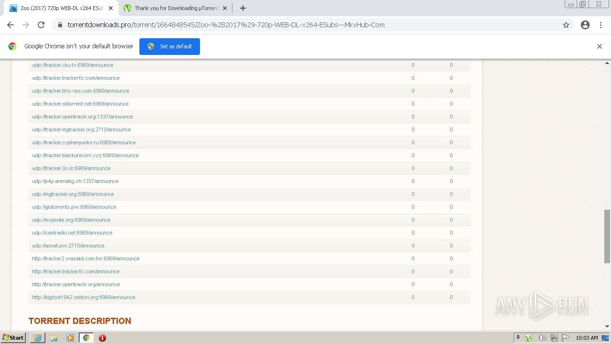Select the tracker.0o.is:6969 tracker

coord(71,168)
